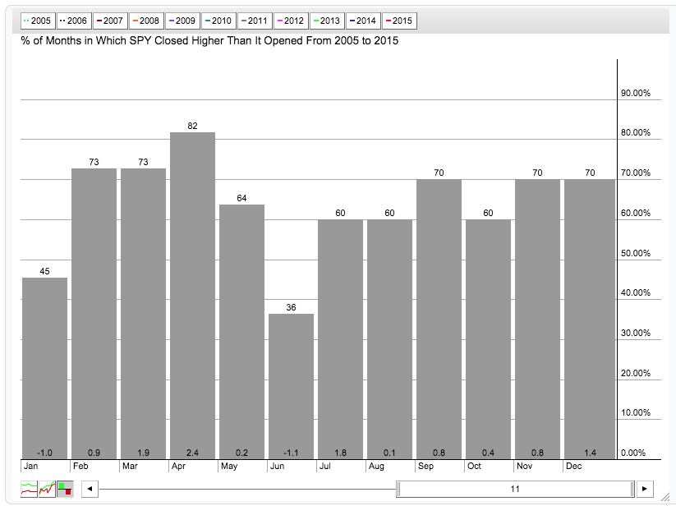Switch to separate-scale line chart icon

coord(29,489)
